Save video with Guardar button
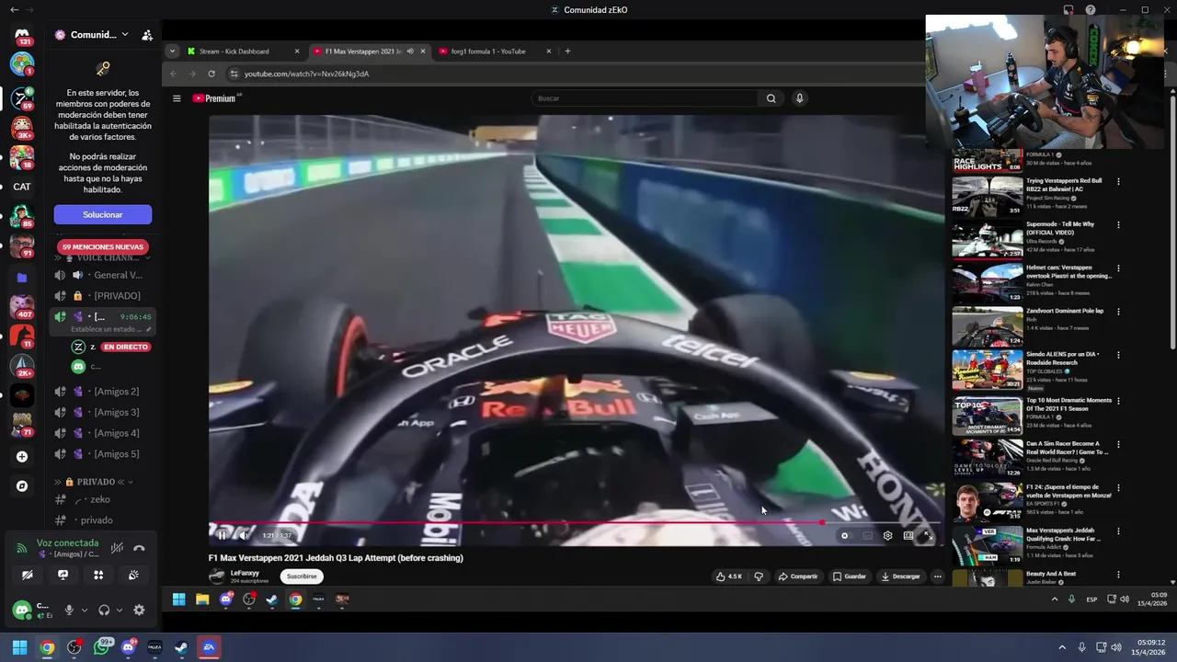Viewport: 1177px width, 662px height. 850,576
